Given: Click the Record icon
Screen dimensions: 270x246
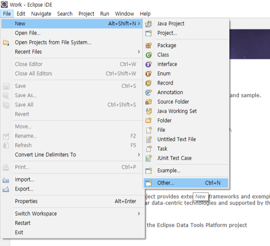Looking at the screenshot, I should pos(148,83).
